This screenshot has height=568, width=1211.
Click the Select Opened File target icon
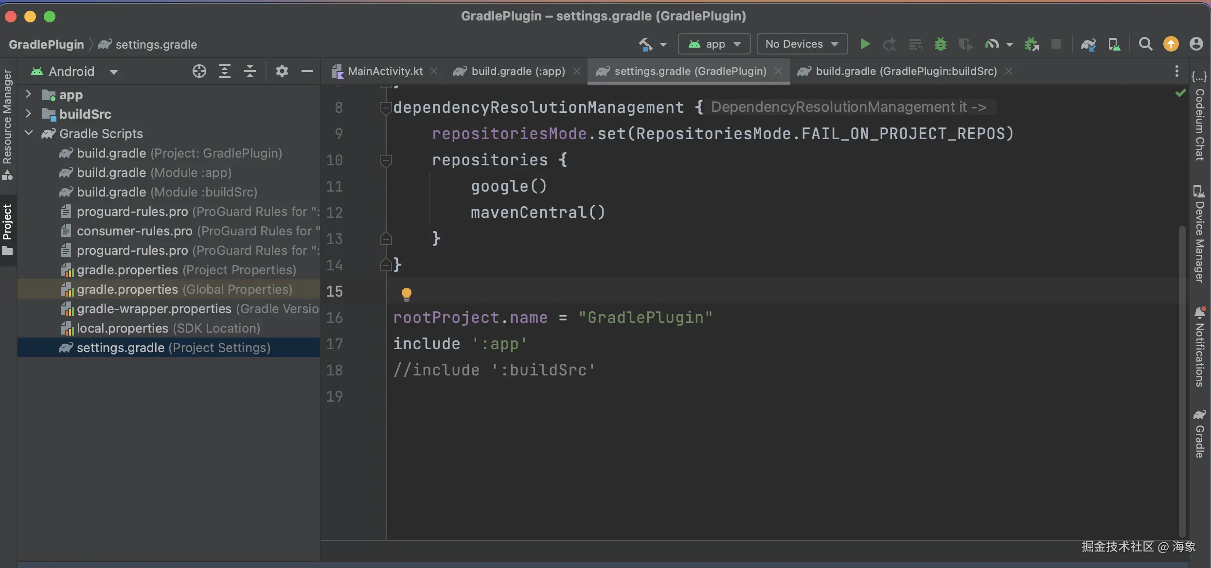199,71
